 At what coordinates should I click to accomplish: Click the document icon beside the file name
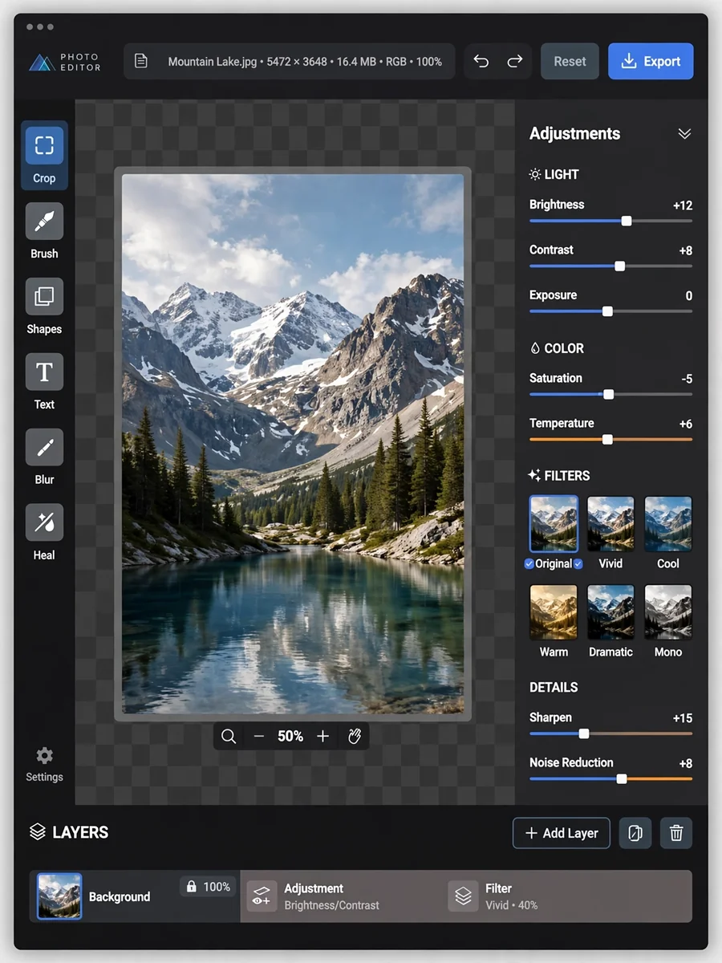(141, 61)
